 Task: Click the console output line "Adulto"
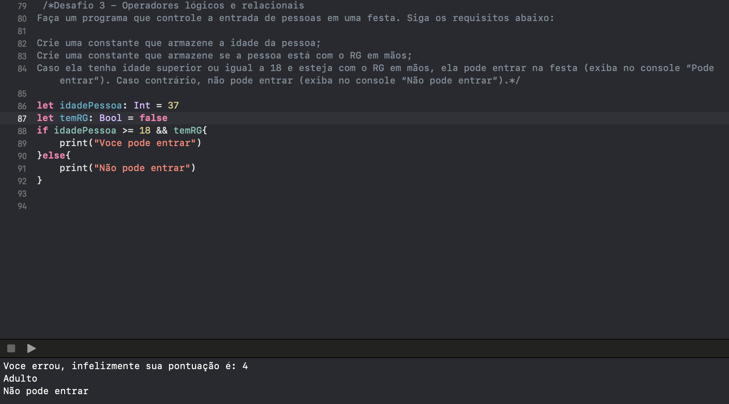coord(20,378)
